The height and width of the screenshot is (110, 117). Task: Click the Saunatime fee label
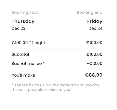[27, 64]
